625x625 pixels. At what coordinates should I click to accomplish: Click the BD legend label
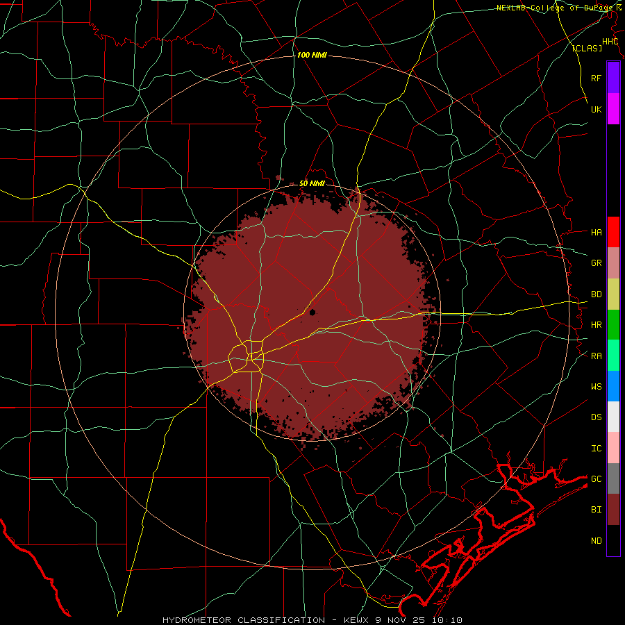coord(596,294)
